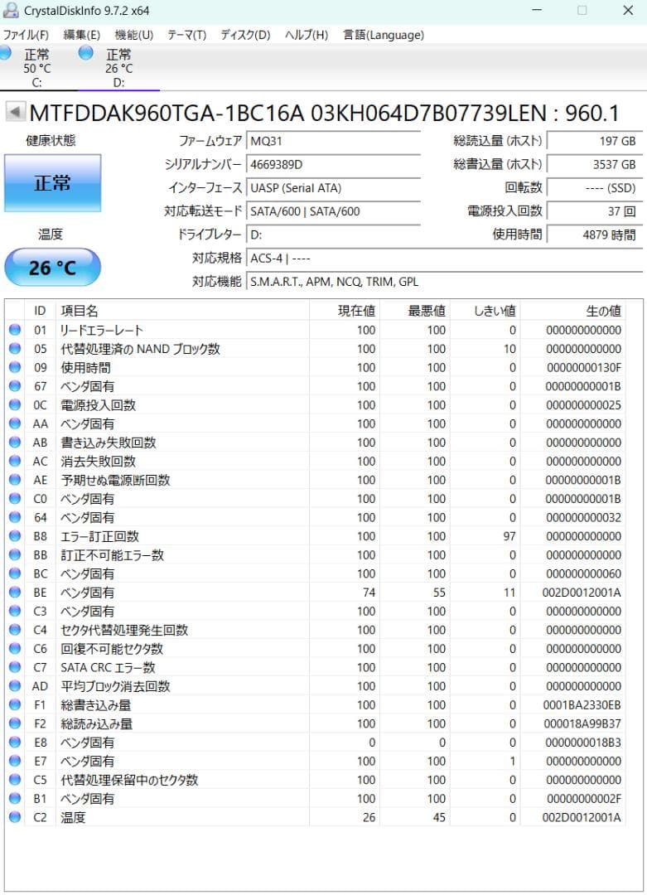Viewport: 647px width, 895px height.
Task: Click the serial number field 4669389D
Action: point(333,165)
